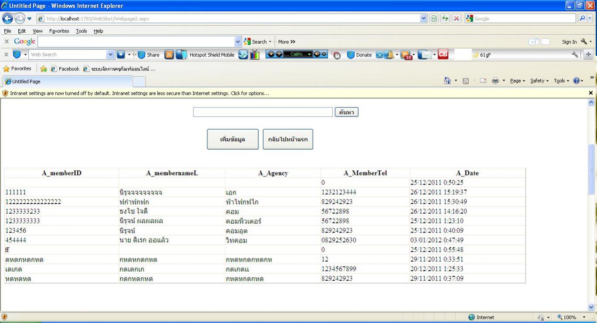Click the page search text field
This screenshot has height=323, width=597.
coord(263,112)
